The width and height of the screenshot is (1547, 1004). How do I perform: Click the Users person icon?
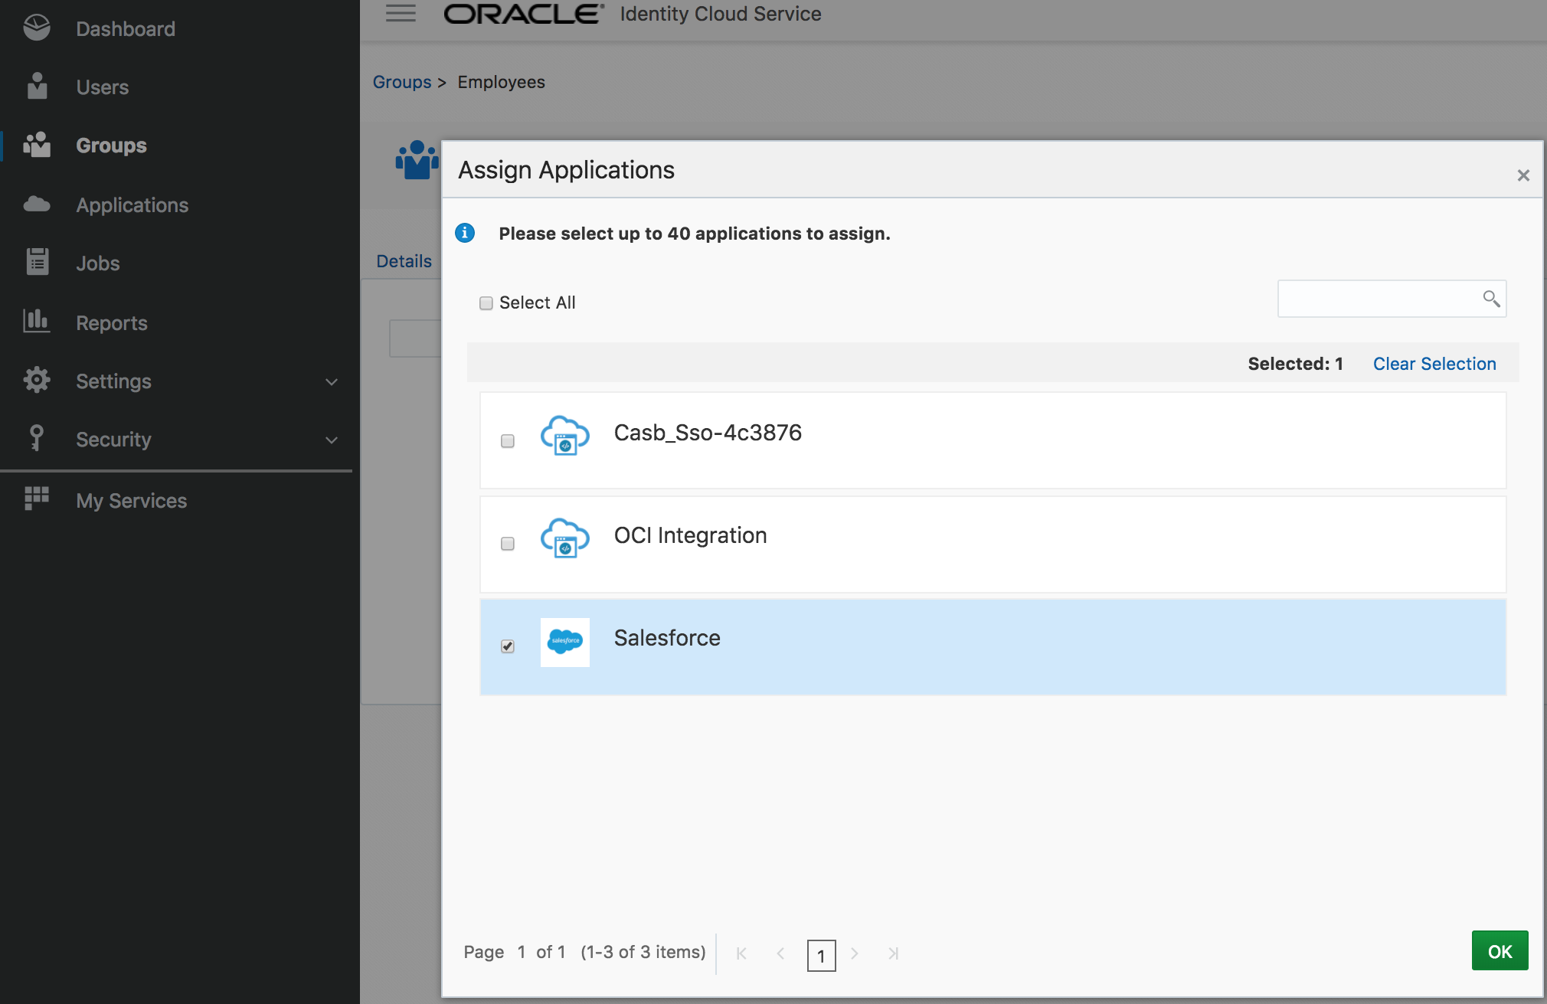[x=37, y=87]
